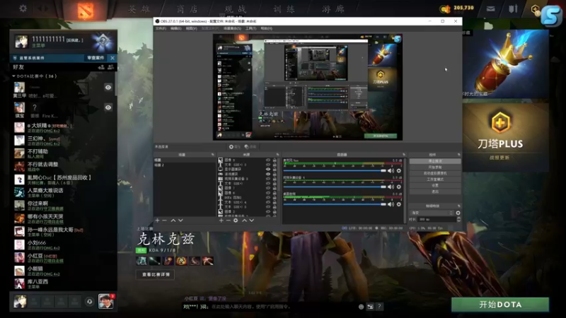Move the scene up with the arrow icon

(173, 220)
